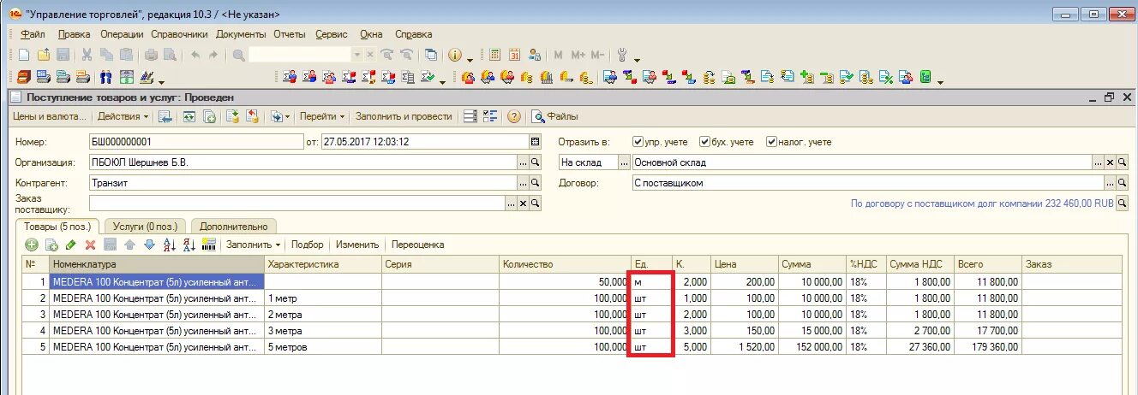Screen dimensions: 1138x395
Task: Click the Цены и валюта... button
Action: [x=50, y=116]
